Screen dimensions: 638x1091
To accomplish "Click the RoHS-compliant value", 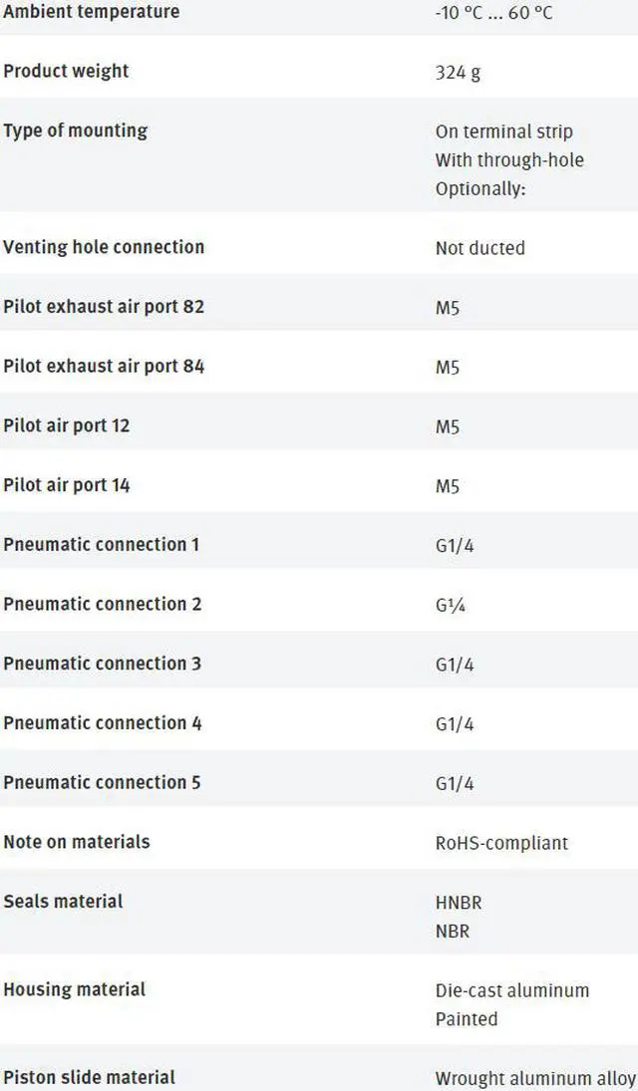I will (501, 843).
